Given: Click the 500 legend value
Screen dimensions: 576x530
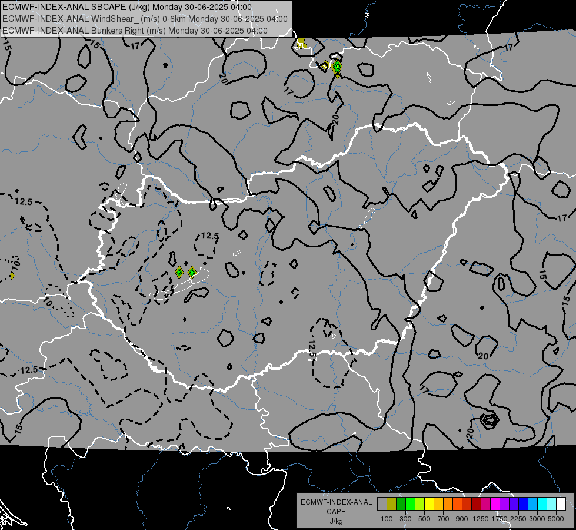Looking at the screenshot, I should (424, 519).
